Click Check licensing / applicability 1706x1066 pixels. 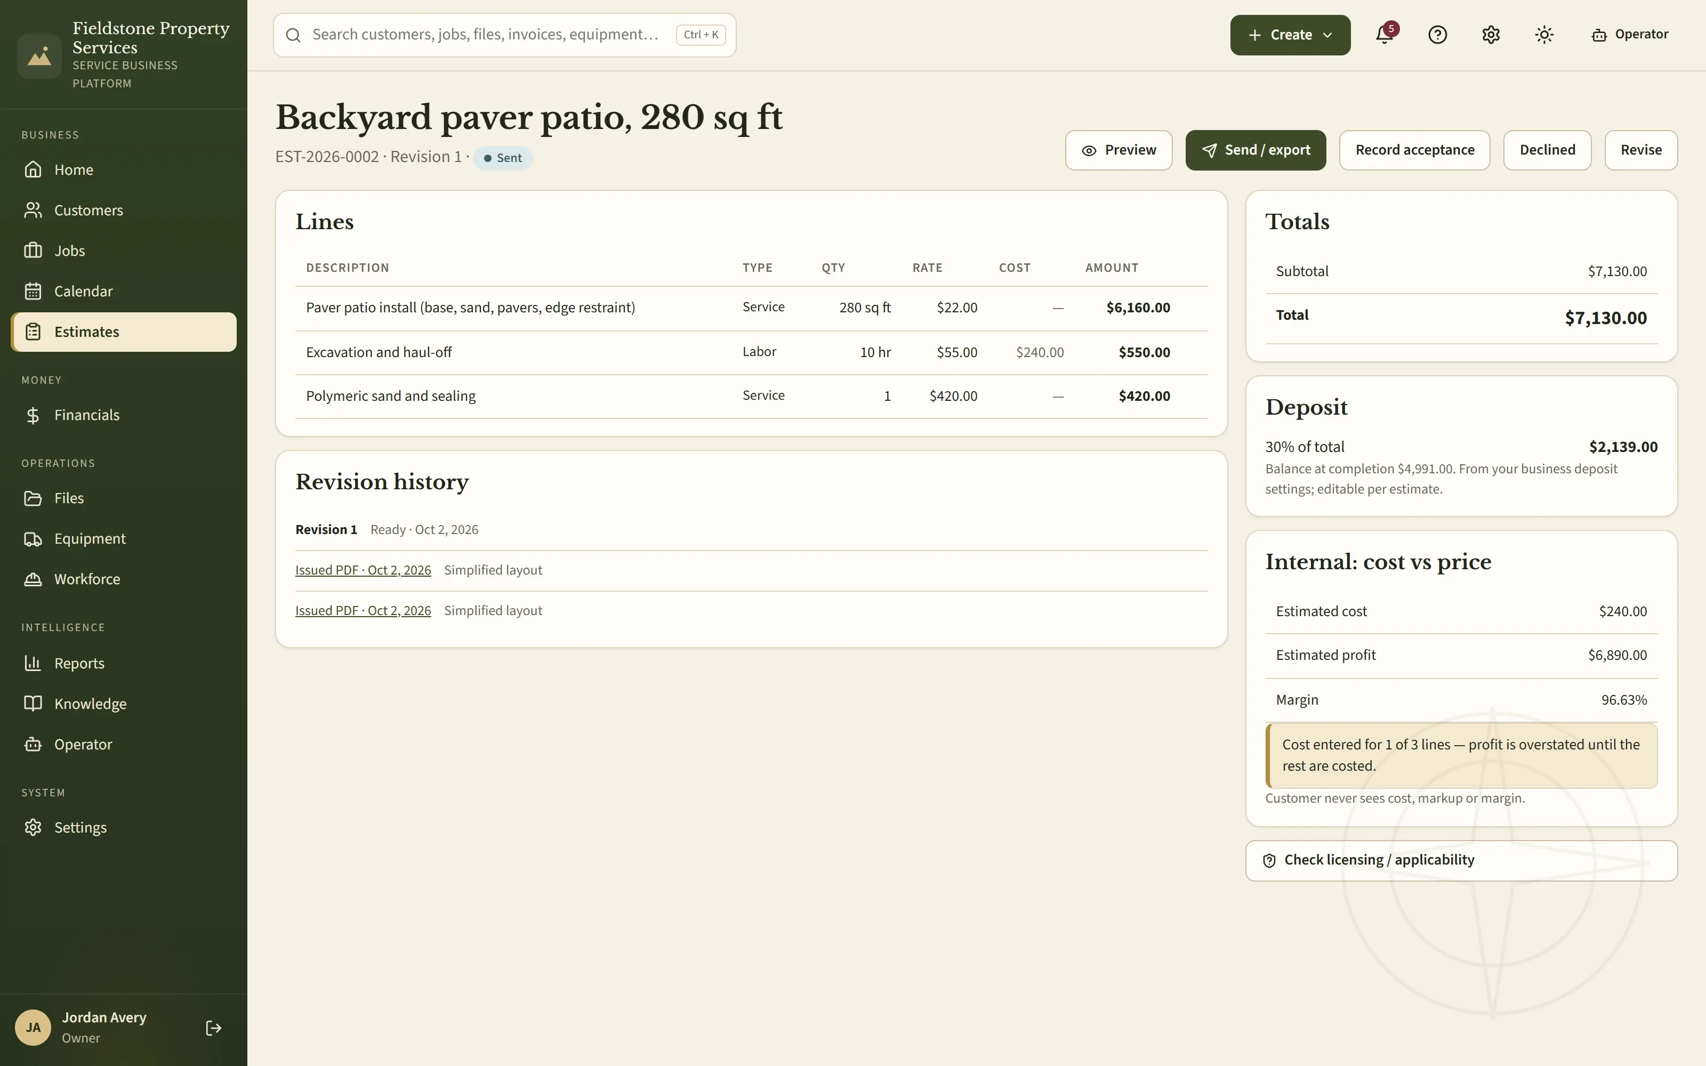[1461, 860]
